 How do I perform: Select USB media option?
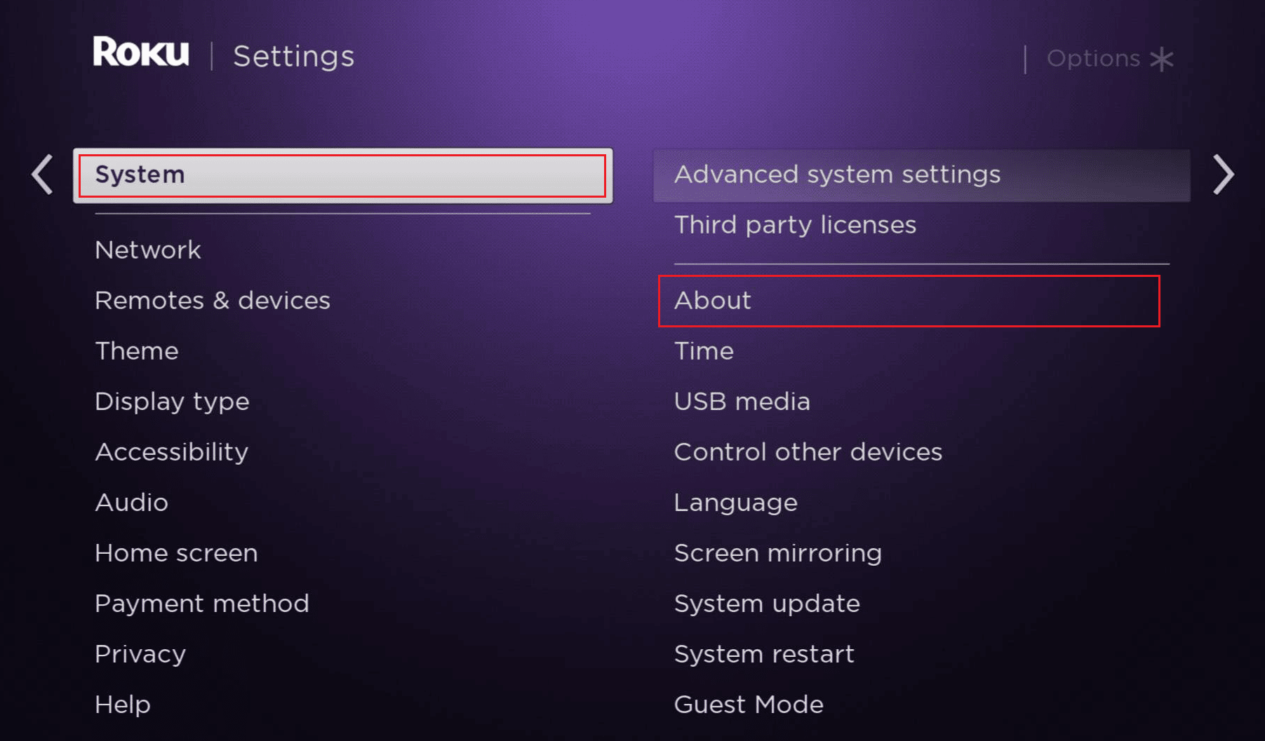[x=742, y=402]
